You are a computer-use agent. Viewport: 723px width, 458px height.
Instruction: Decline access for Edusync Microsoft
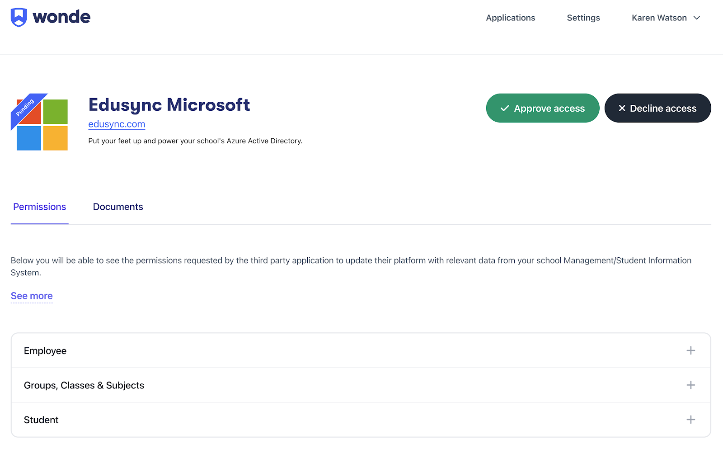658,108
